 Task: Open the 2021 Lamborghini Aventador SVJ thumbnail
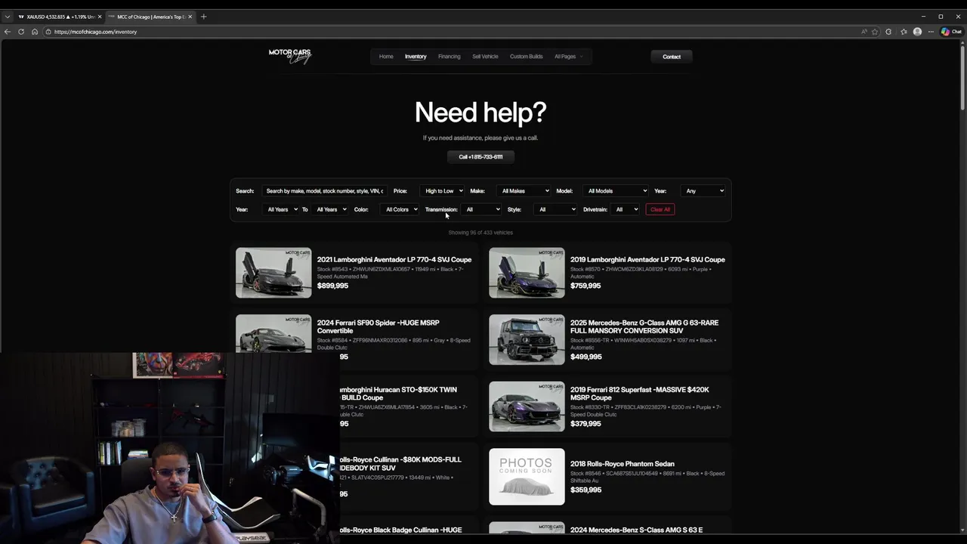click(273, 273)
